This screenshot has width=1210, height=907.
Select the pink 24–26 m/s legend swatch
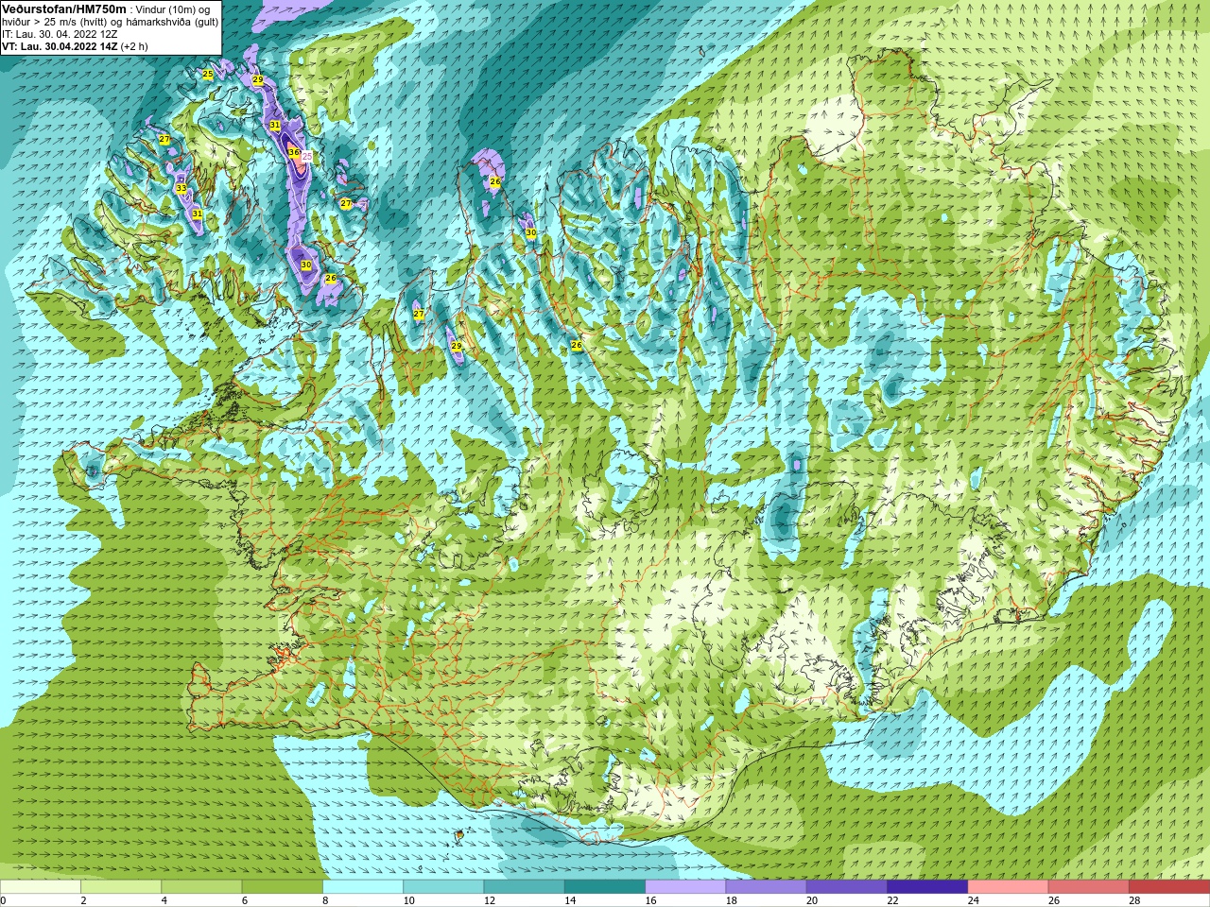(1009, 887)
